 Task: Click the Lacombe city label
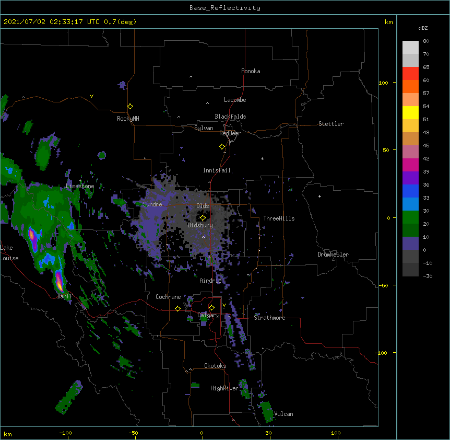coord(235,100)
